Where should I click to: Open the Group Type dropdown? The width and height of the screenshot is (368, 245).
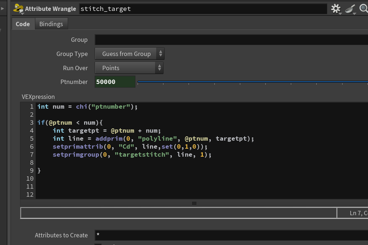click(x=129, y=54)
